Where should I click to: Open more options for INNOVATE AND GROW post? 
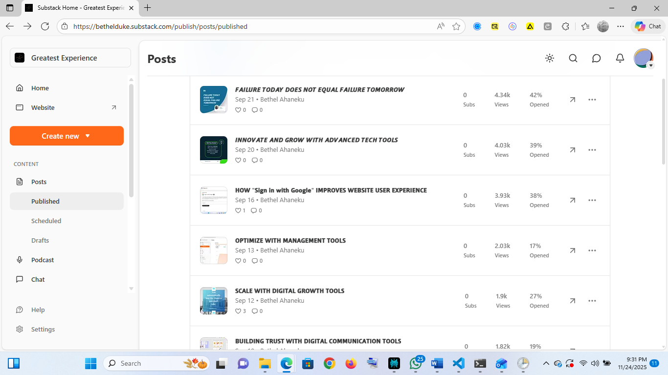pos(592,150)
